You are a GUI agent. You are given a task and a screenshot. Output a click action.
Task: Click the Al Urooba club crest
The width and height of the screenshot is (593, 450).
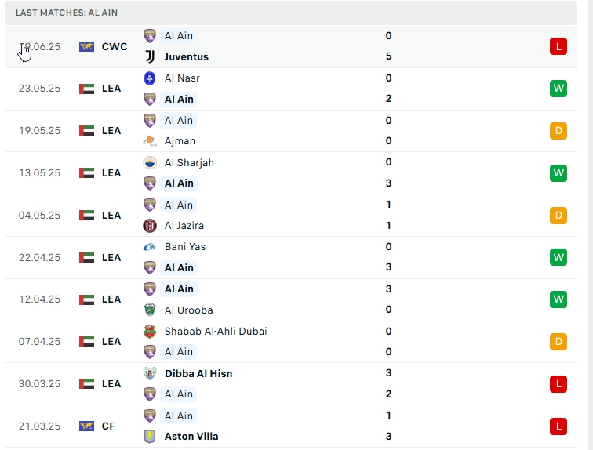150,310
